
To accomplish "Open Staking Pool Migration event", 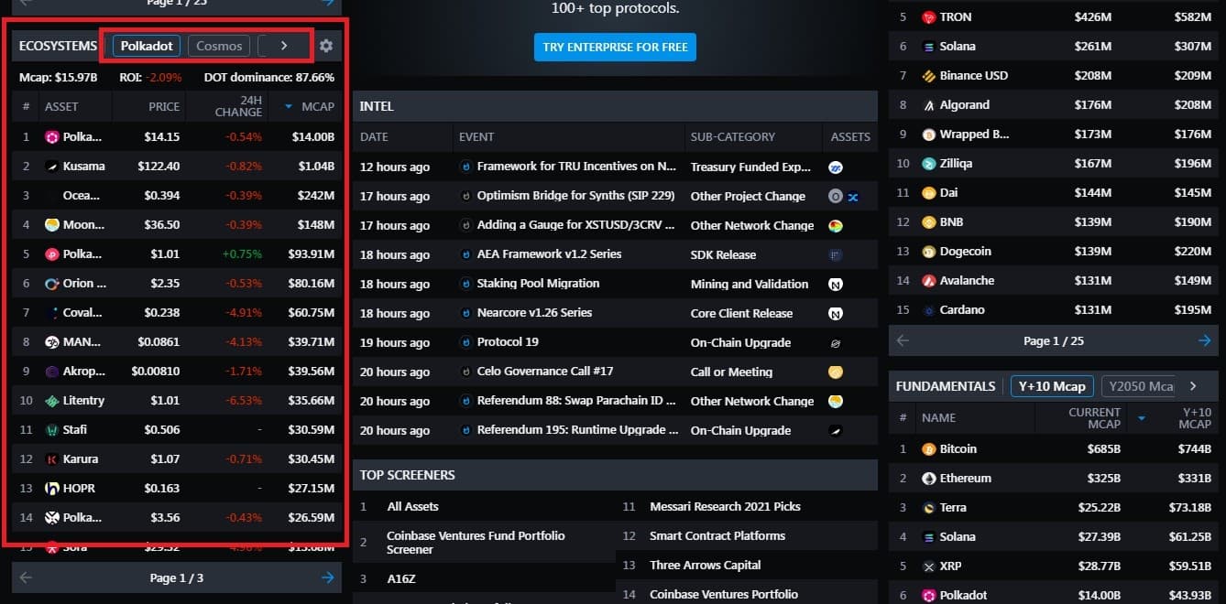I will click(x=538, y=284).
